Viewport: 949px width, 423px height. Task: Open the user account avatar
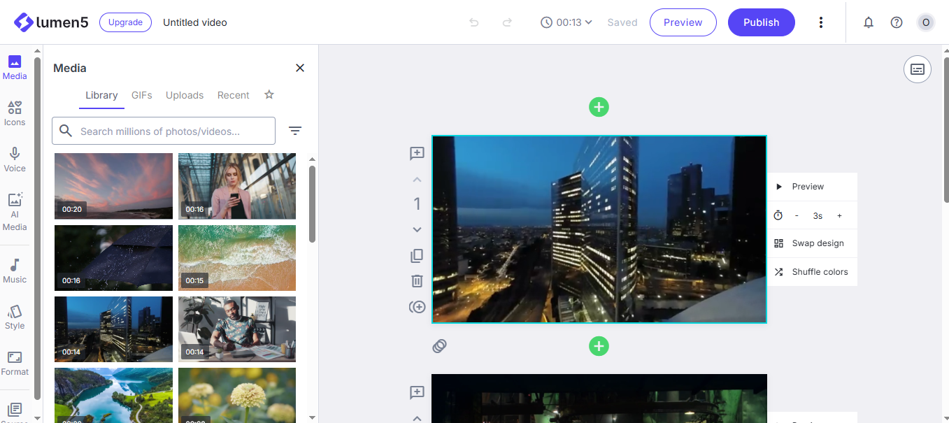[926, 22]
